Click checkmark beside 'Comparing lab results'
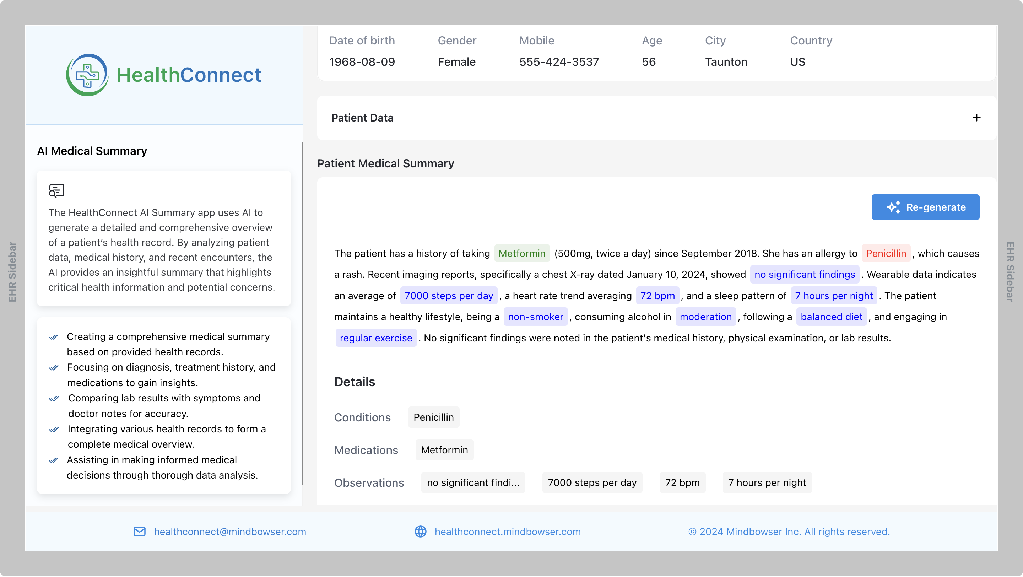This screenshot has height=577, width=1023. coord(54,399)
